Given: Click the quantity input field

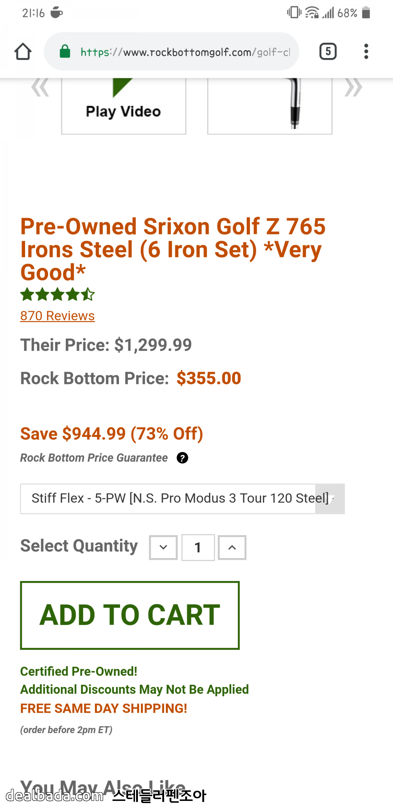Looking at the screenshot, I should (x=198, y=547).
